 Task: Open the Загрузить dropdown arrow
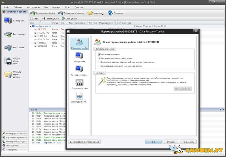click(103, 15)
